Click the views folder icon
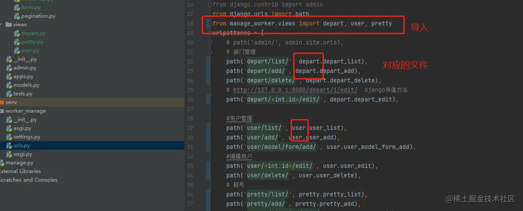Image resolution: width=523 pixels, height=211 pixels. point(9,25)
